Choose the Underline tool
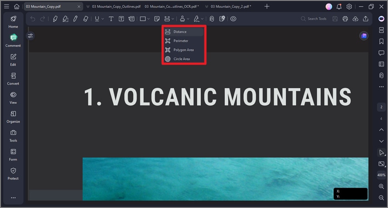Image resolution: width=388 pixels, height=208 pixels. [97, 19]
